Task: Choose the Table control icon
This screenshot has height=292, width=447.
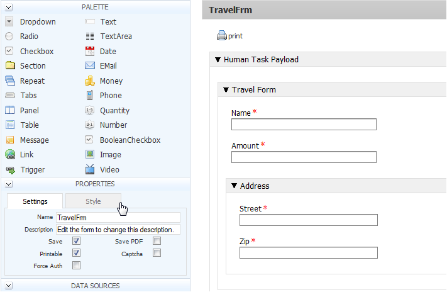Action: click(x=10, y=125)
